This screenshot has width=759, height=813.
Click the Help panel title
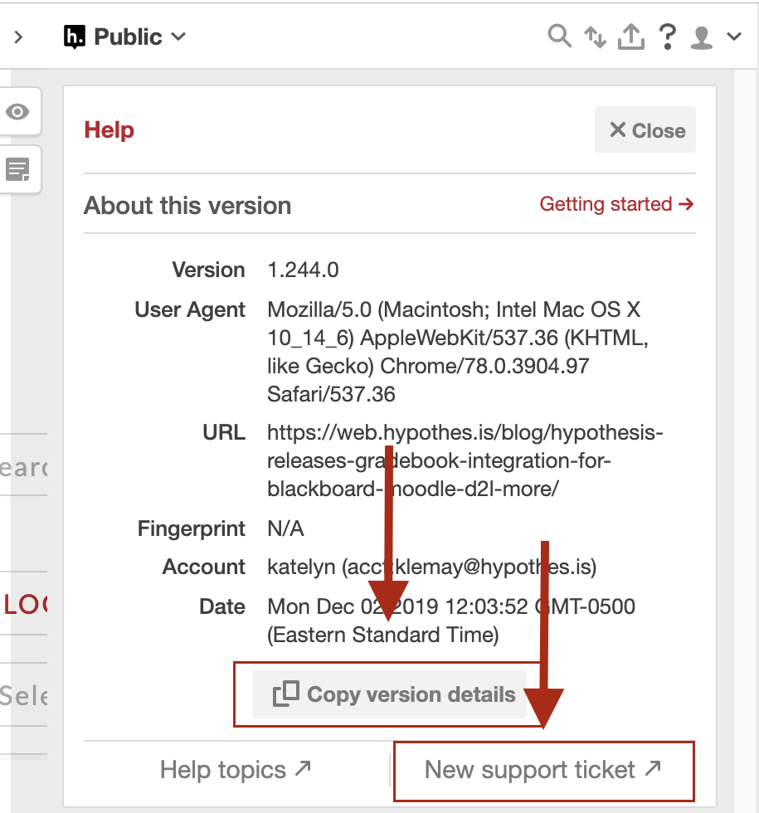coord(109,129)
